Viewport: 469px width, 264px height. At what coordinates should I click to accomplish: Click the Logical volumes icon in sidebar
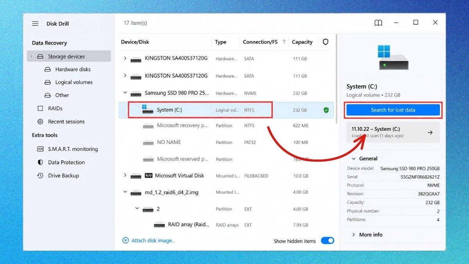pyautogui.click(x=48, y=82)
